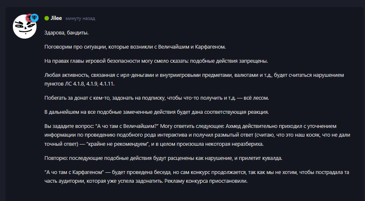Click the quoted question "А чо там с Величайшим?"
The width and height of the screenshot is (365, 201).
click(127, 126)
